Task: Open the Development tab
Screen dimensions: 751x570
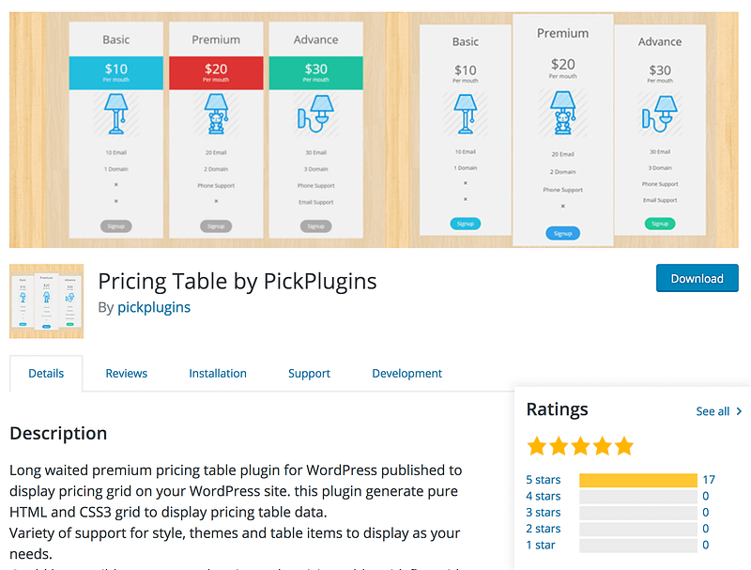Action: [406, 373]
